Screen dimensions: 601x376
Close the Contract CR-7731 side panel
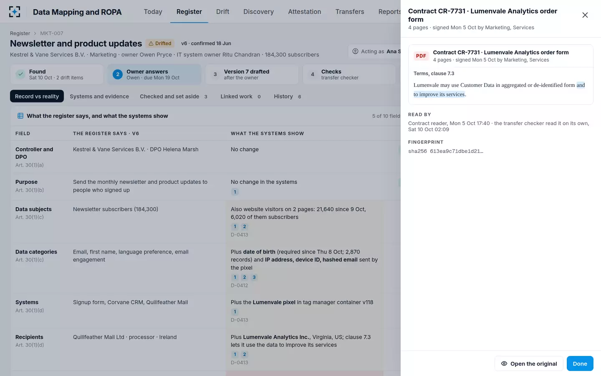[585, 15]
